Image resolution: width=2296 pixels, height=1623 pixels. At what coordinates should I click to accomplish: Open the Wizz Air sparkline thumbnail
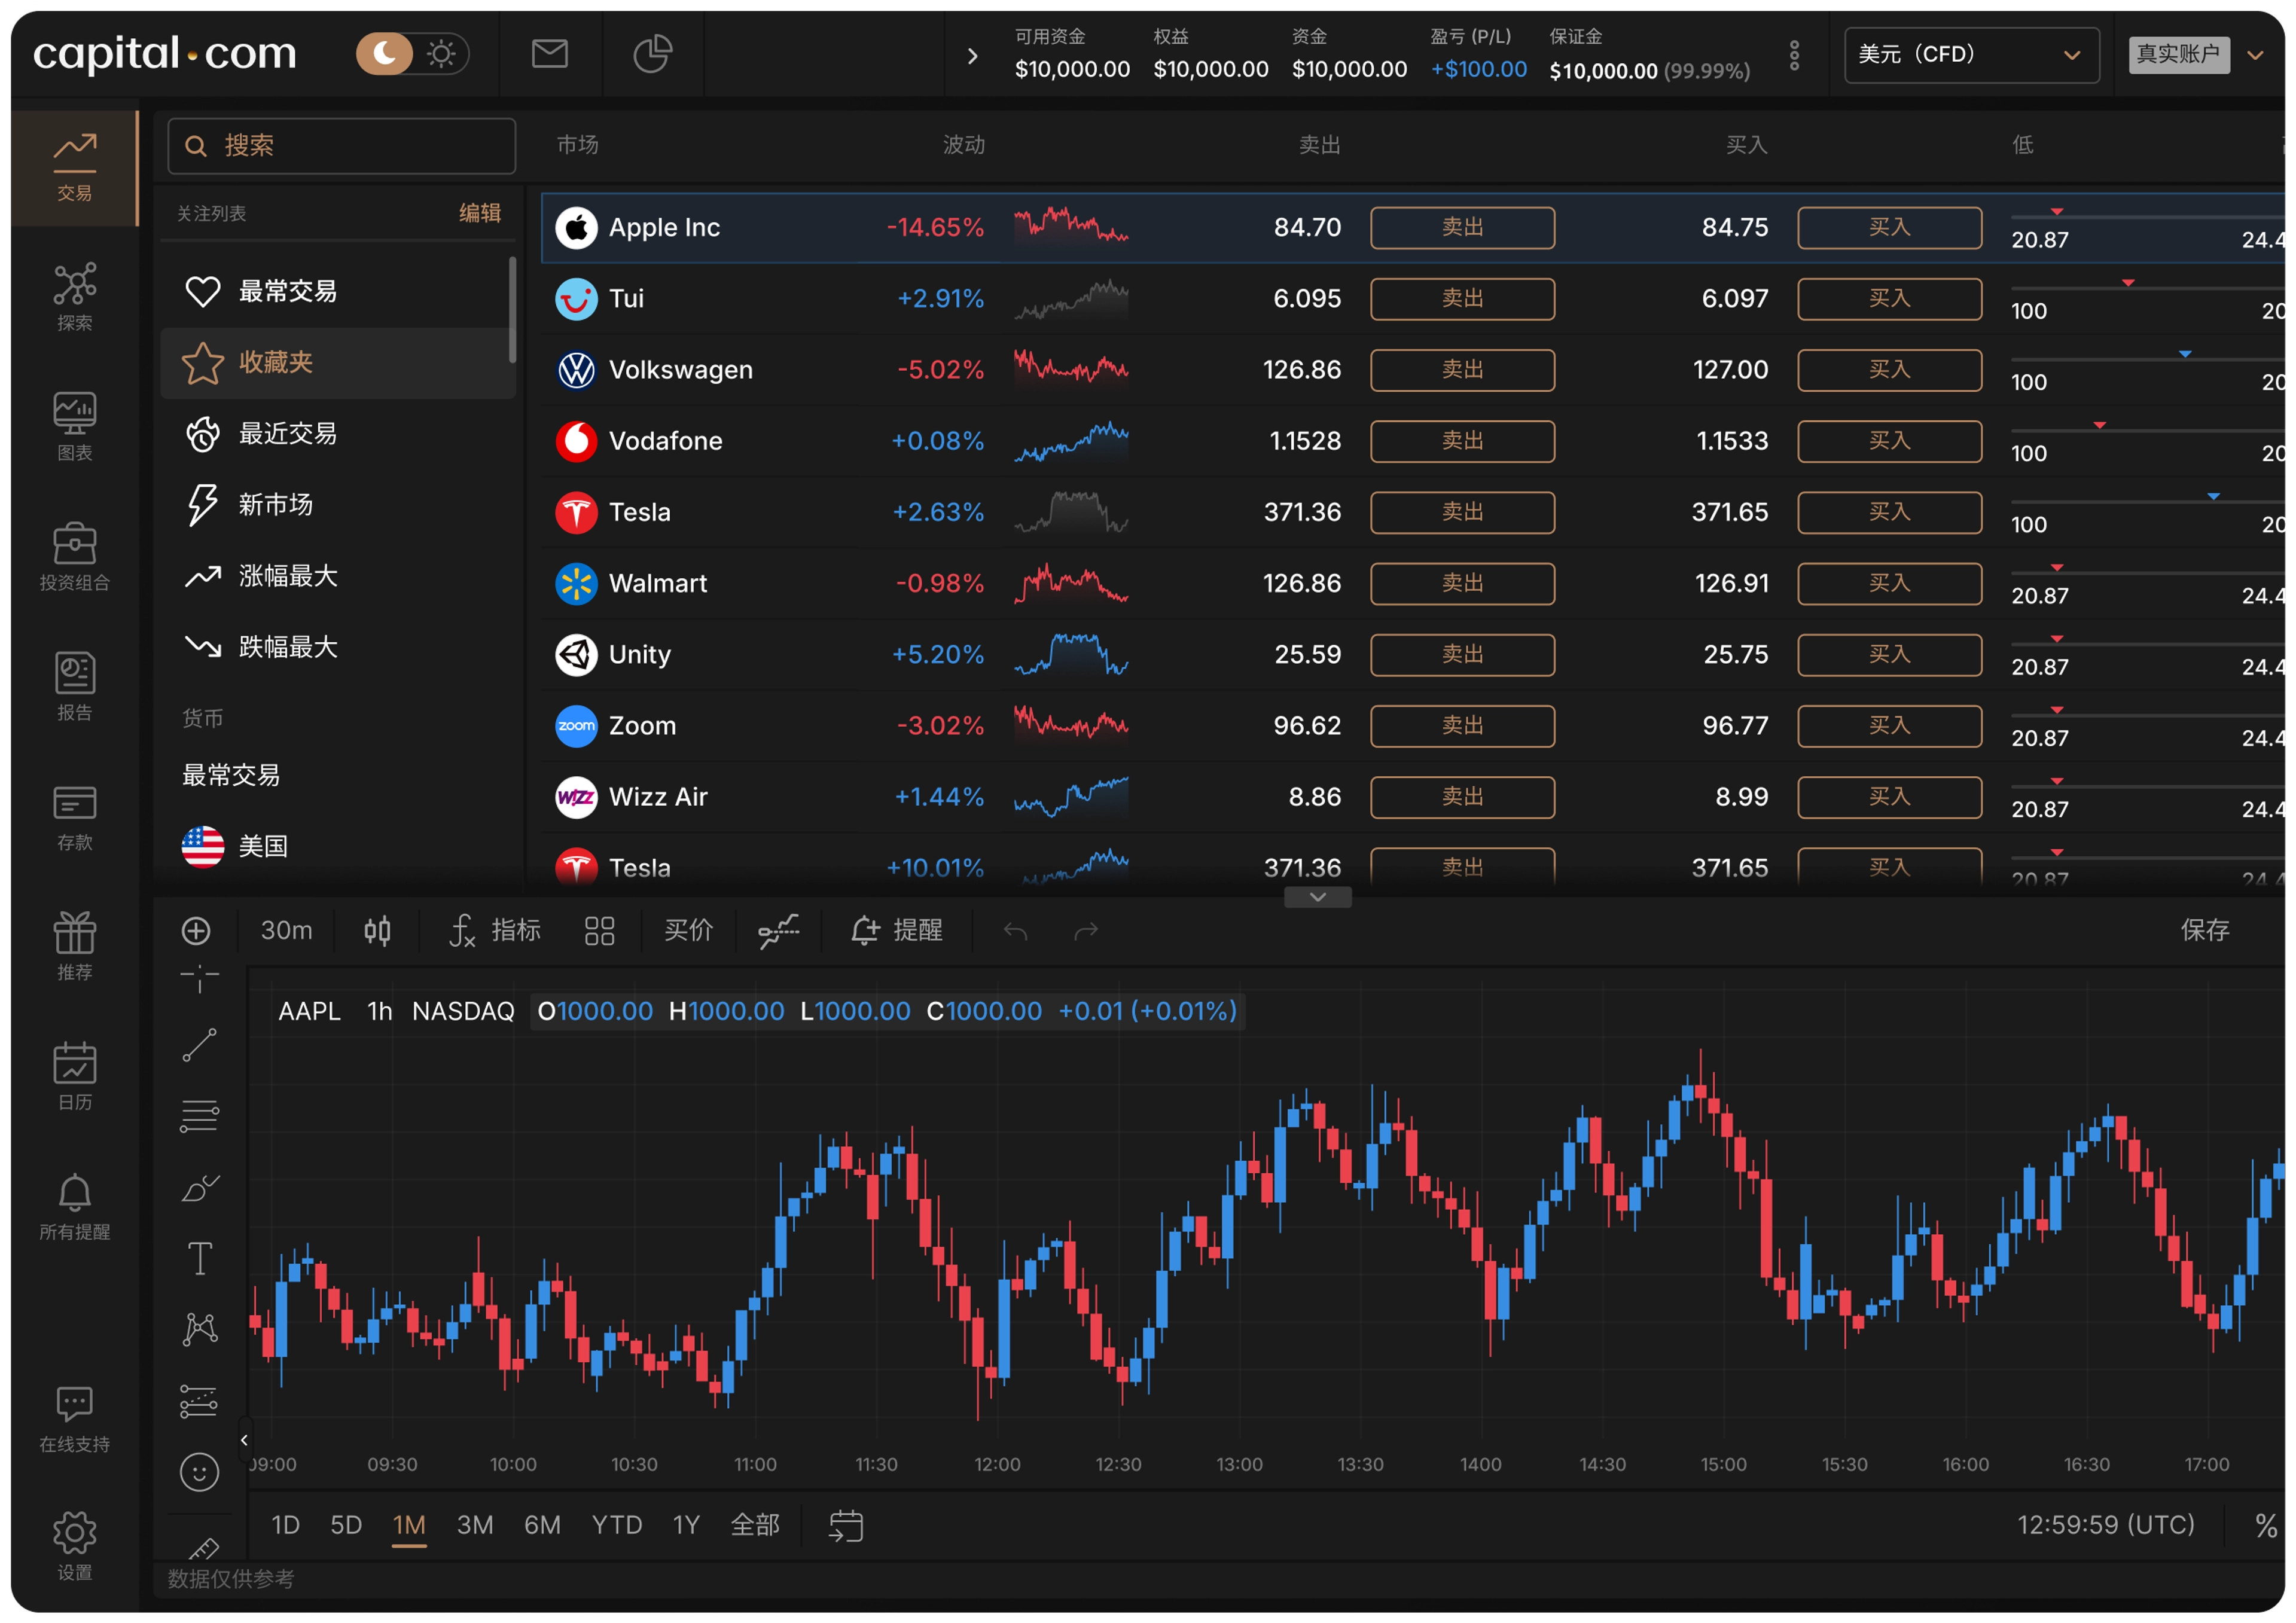pos(1071,797)
